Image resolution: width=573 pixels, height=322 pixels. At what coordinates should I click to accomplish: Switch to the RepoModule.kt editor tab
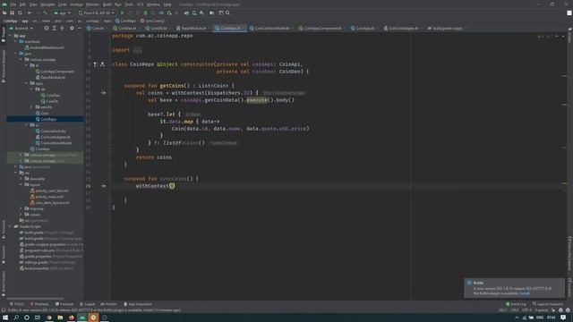click(193, 28)
